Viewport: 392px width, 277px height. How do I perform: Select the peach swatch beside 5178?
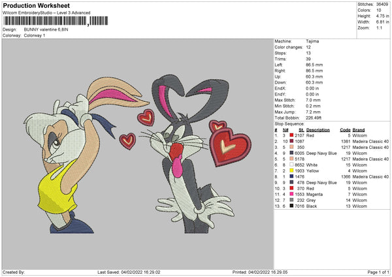(291, 159)
